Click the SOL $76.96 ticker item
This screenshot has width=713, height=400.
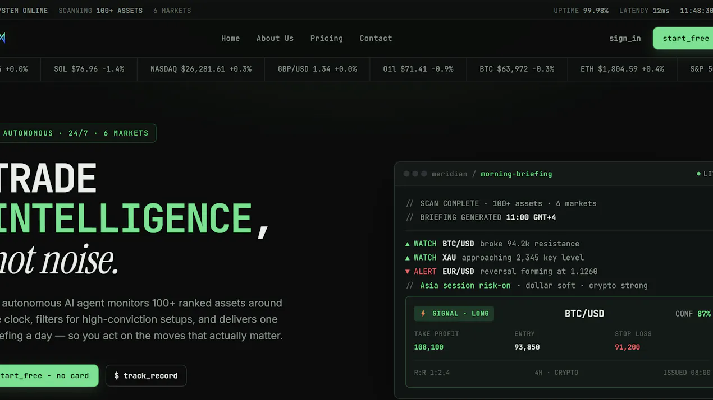89,69
